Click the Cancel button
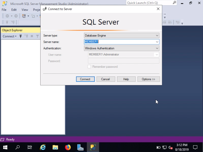Screen dimensions: 203x152 [106, 79]
